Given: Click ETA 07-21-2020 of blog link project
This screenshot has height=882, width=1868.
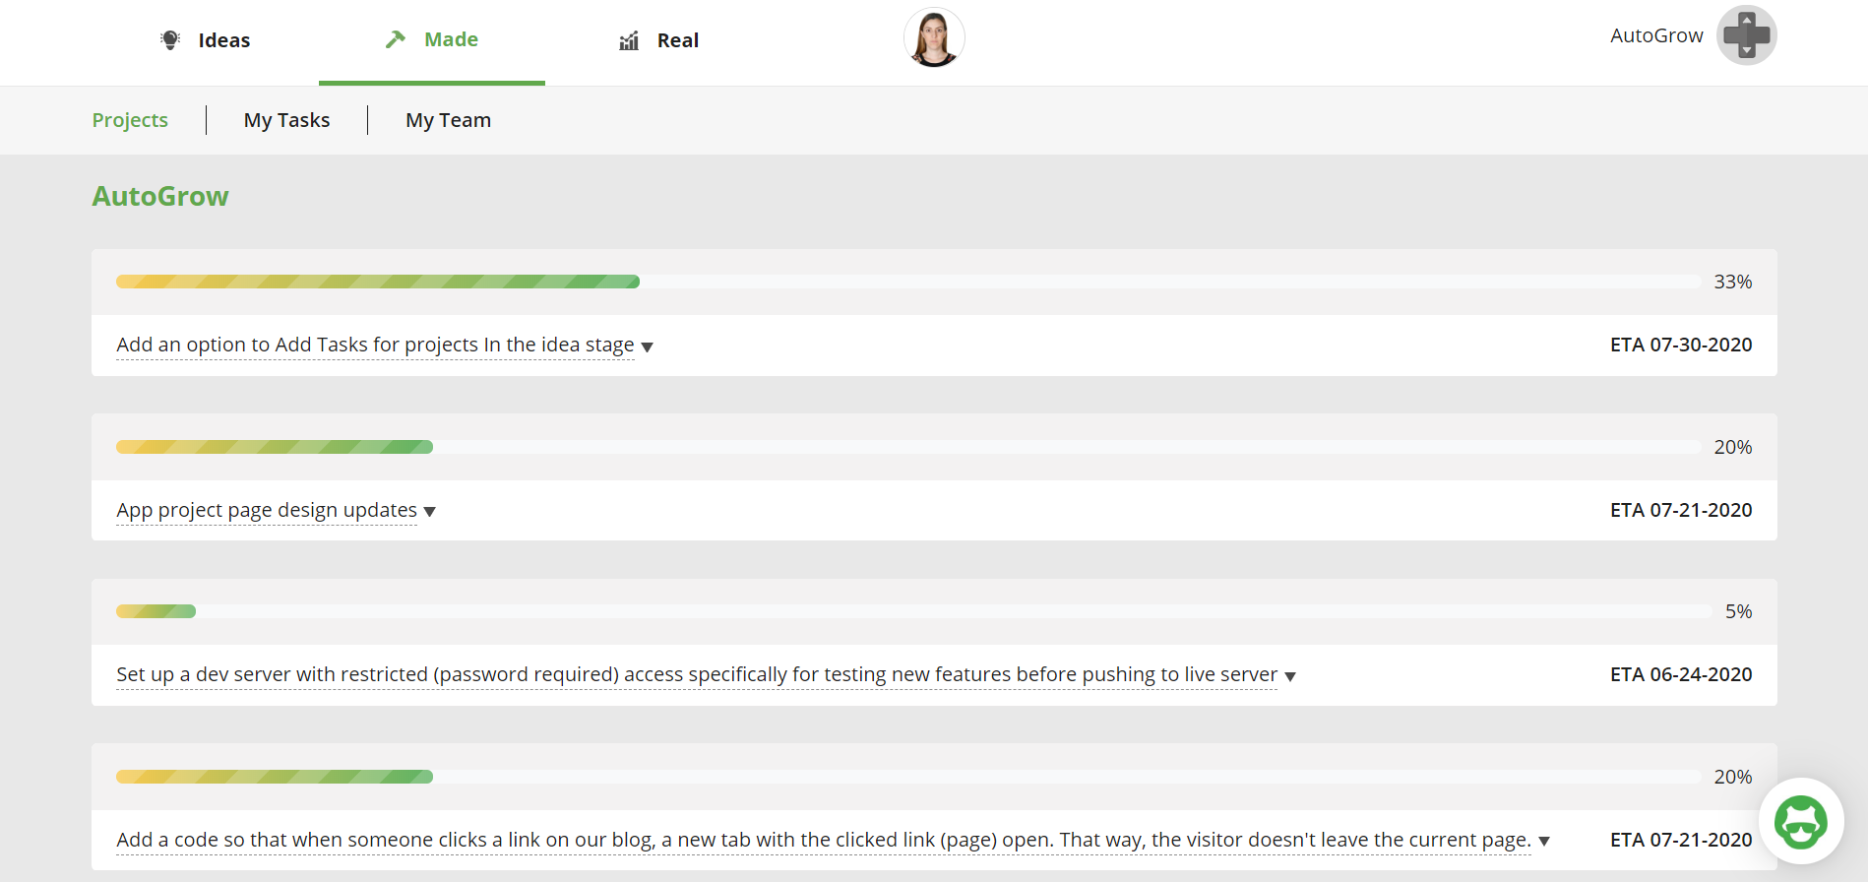Looking at the screenshot, I should coord(1681,840).
